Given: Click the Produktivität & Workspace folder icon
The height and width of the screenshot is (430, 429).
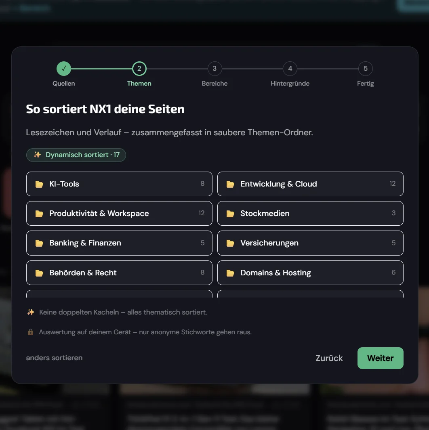Looking at the screenshot, I should tap(39, 214).
